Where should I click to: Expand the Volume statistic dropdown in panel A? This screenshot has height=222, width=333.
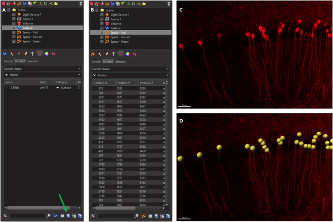(43, 75)
